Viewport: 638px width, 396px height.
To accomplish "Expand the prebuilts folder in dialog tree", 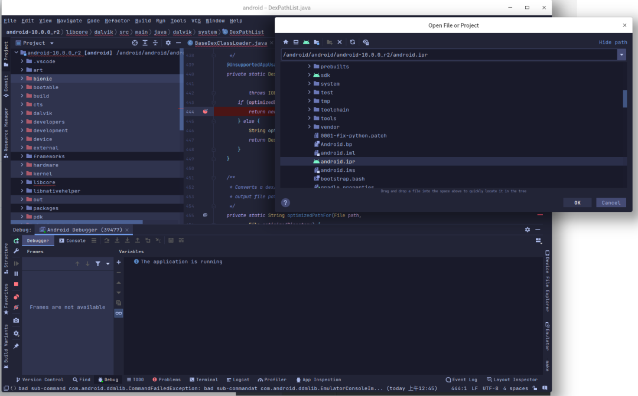I will point(309,66).
